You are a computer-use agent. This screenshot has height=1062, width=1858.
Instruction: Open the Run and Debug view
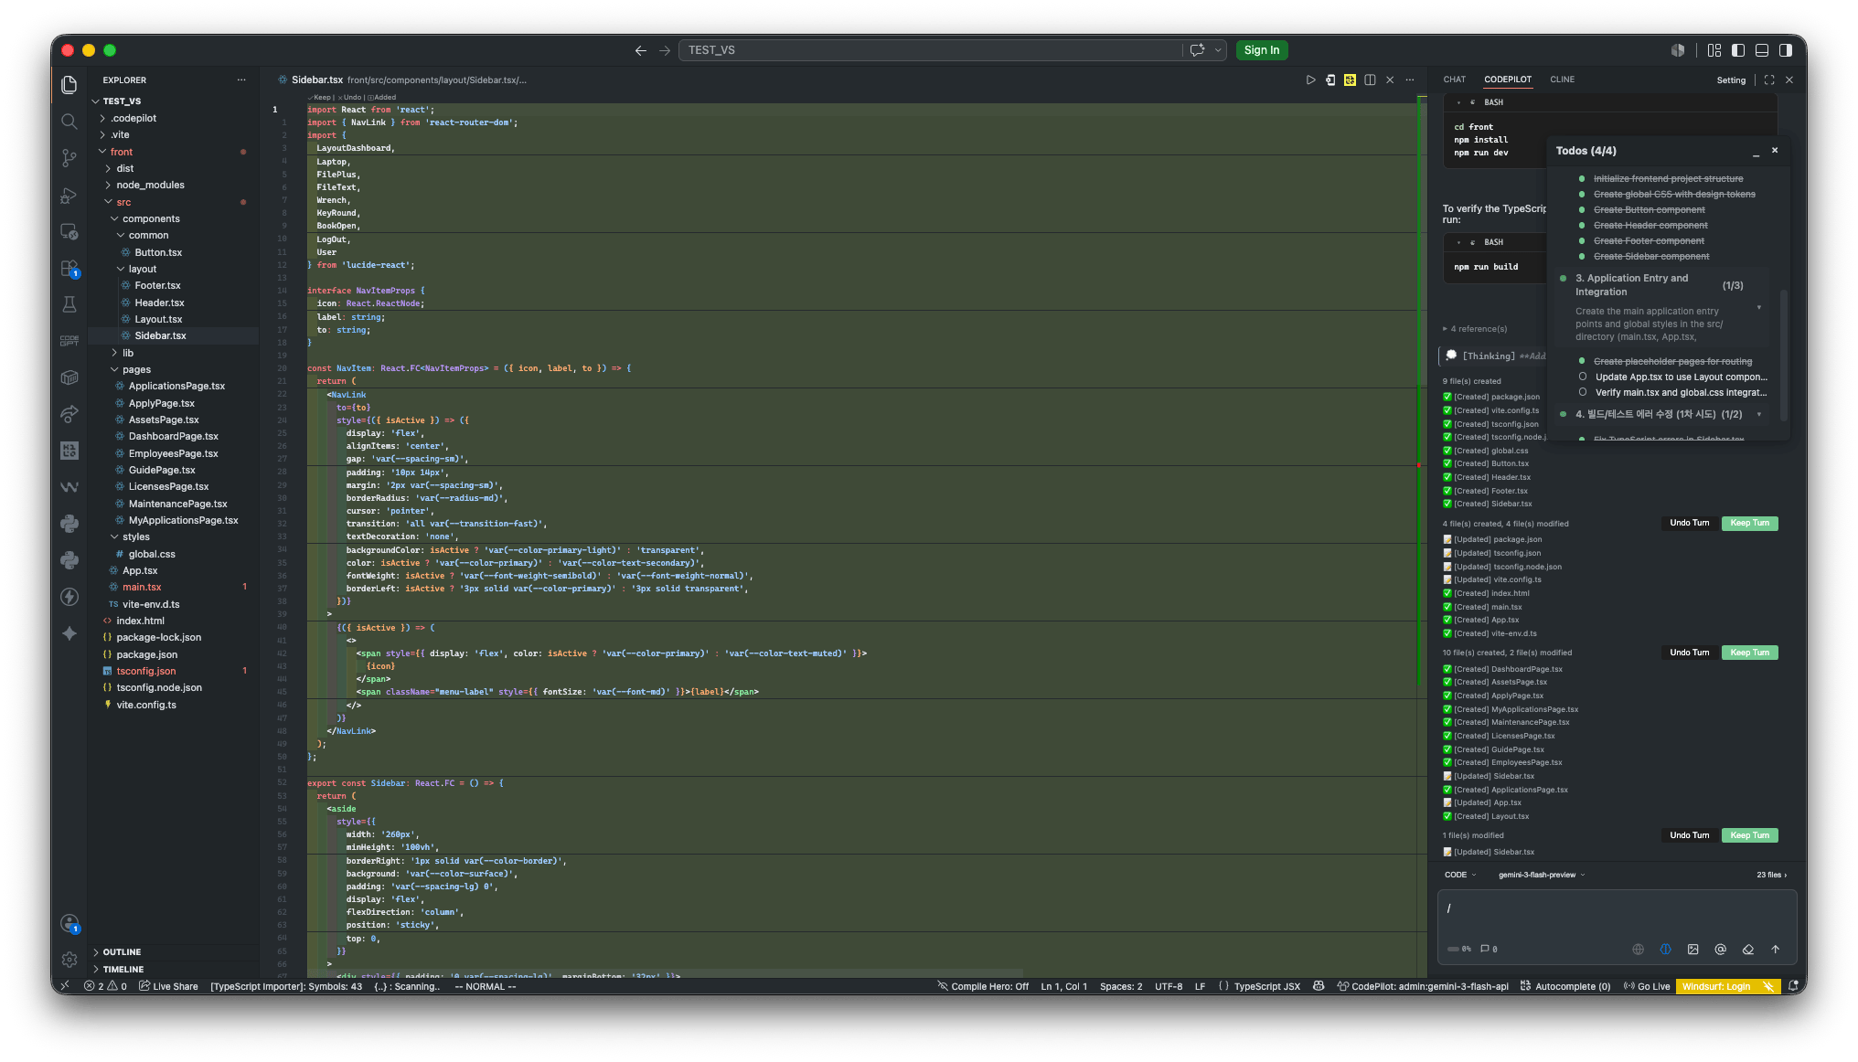[69, 195]
